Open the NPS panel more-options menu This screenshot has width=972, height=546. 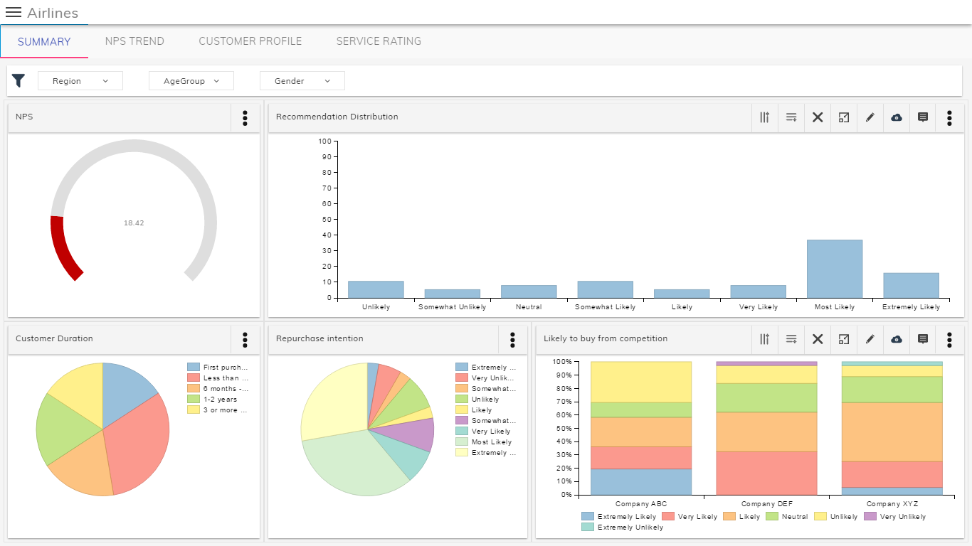click(245, 118)
